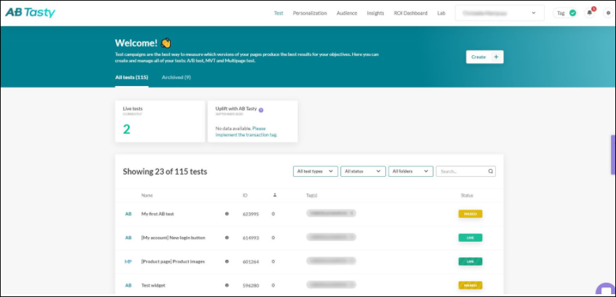This screenshot has height=297, width=616.
Task: Open the All status filter dropdown
Action: point(363,171)
